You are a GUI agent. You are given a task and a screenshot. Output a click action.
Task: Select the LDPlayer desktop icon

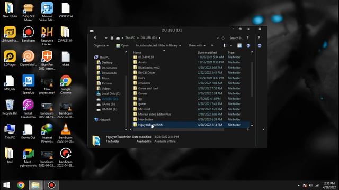(10, 59)
